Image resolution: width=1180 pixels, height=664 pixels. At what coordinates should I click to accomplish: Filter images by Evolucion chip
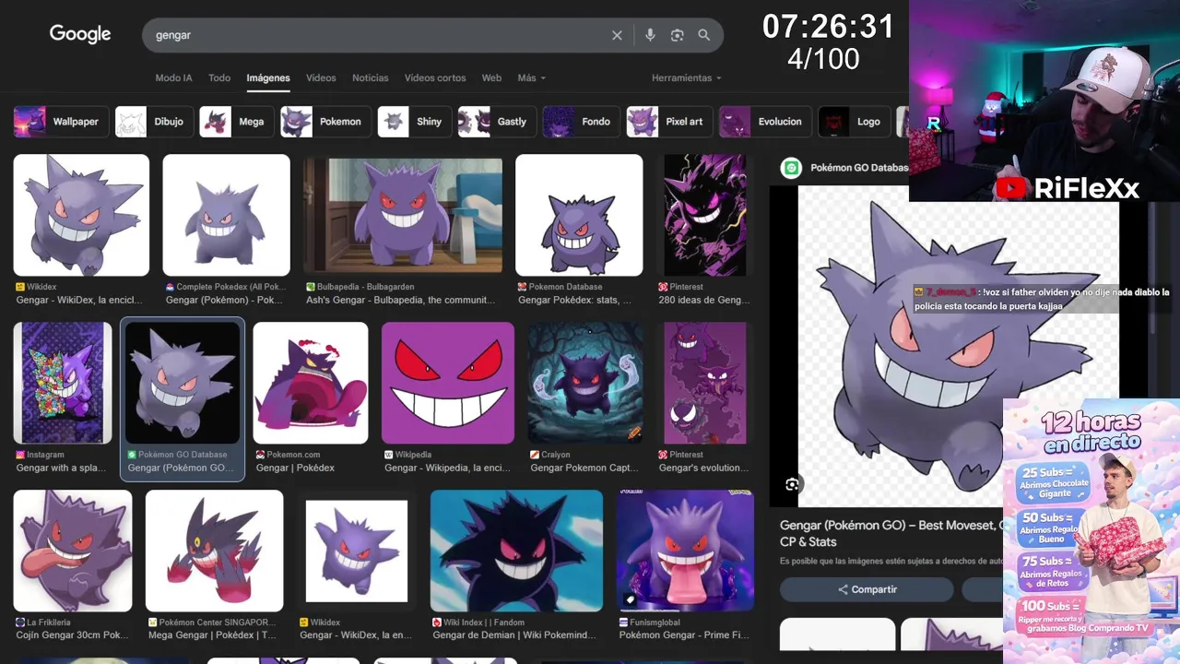point(765,122)
